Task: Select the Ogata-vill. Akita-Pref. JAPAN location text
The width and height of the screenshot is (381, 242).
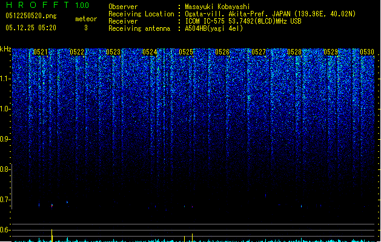Action: pos(270,14)
